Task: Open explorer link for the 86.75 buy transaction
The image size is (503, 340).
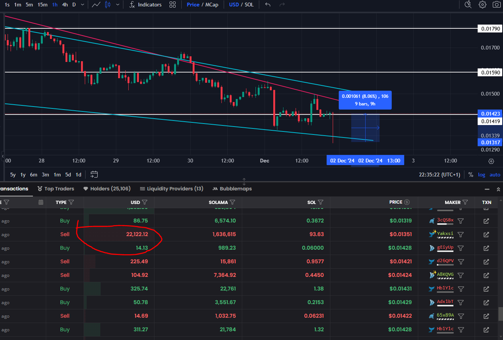Action: tap(486, 221)
